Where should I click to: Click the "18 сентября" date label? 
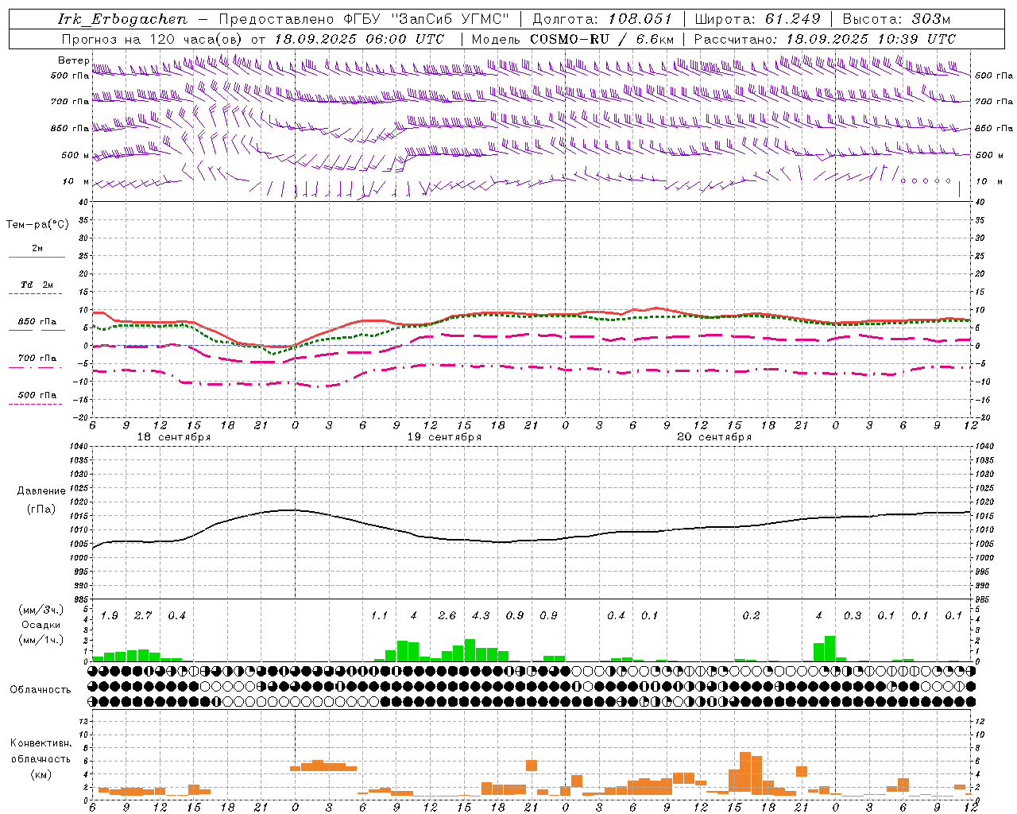point(174,437)
